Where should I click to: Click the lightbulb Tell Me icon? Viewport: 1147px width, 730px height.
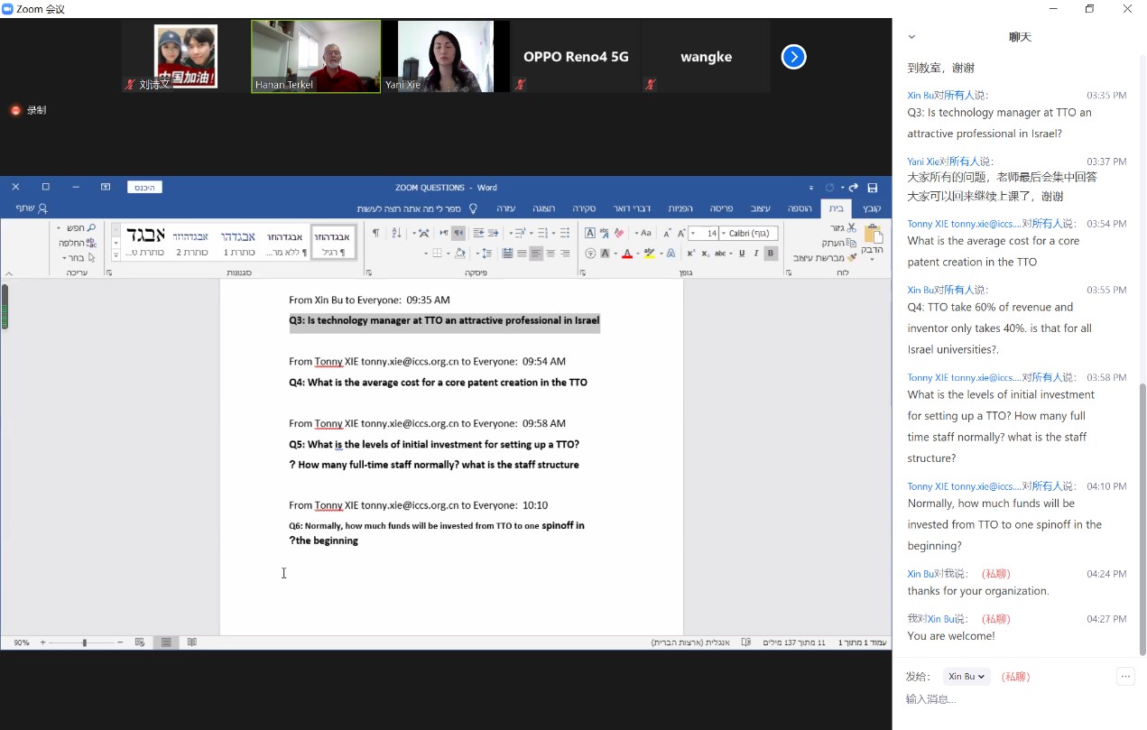point(473,208)
